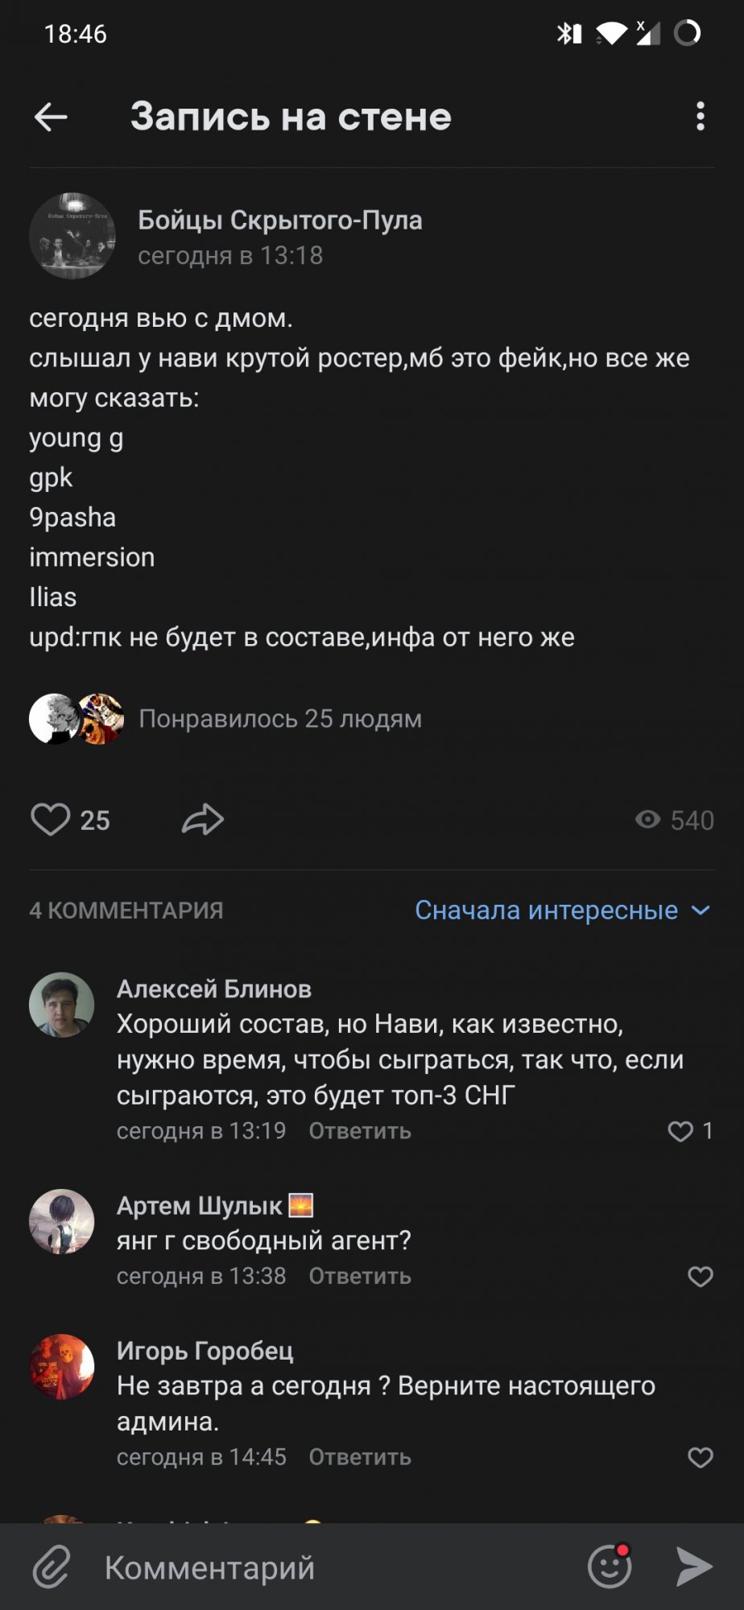Tap the back arrow to leave the wall post

coord(50,118)
